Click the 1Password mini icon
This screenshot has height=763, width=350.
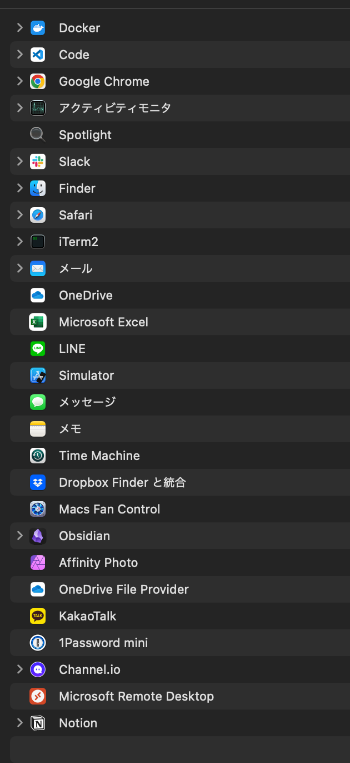(38, 643)
